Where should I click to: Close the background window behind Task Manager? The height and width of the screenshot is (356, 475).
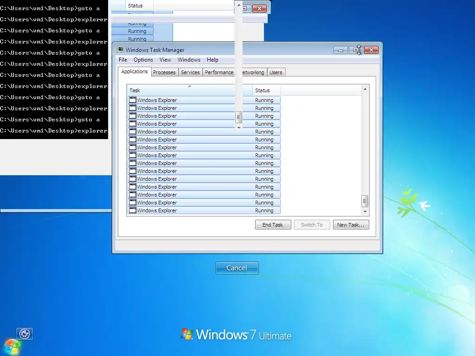coord(259,8)
